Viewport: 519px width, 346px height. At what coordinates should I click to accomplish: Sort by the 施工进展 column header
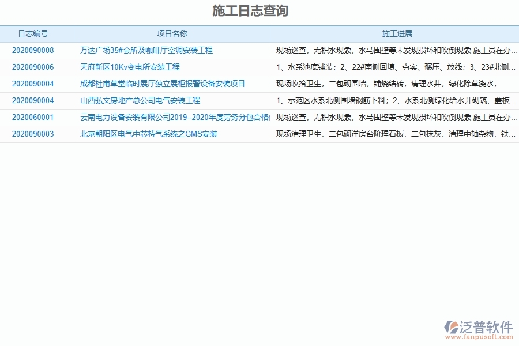click(x=397, y=33)
